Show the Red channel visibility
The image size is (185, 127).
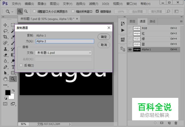[130, 33]
